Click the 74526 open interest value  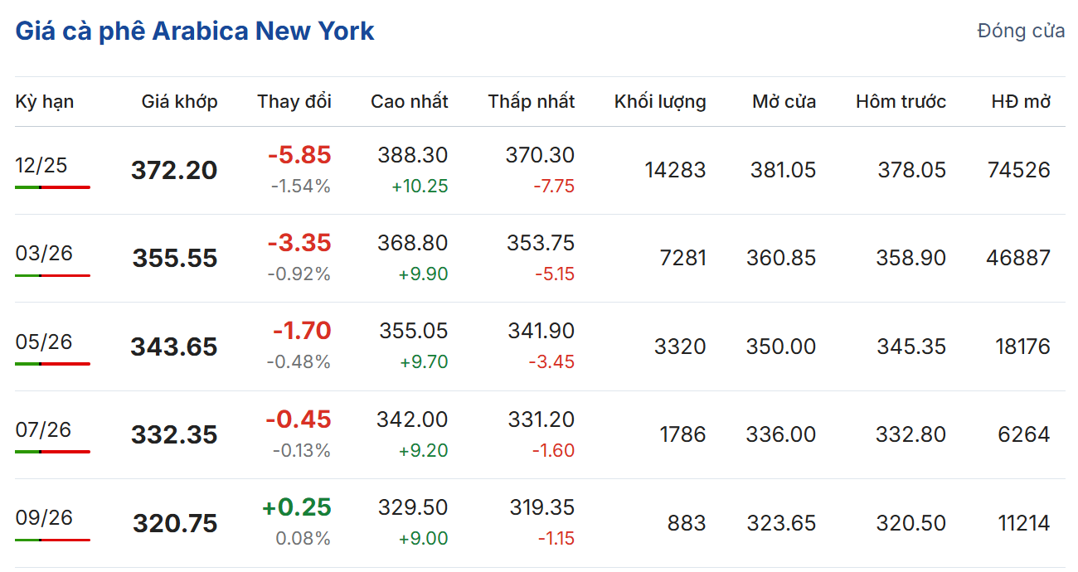coord(1018,171)
